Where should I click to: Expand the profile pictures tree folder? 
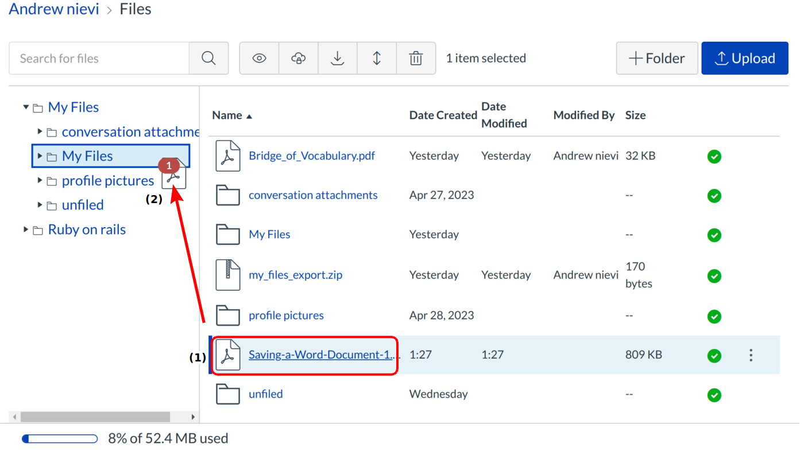tap(40, 181)
